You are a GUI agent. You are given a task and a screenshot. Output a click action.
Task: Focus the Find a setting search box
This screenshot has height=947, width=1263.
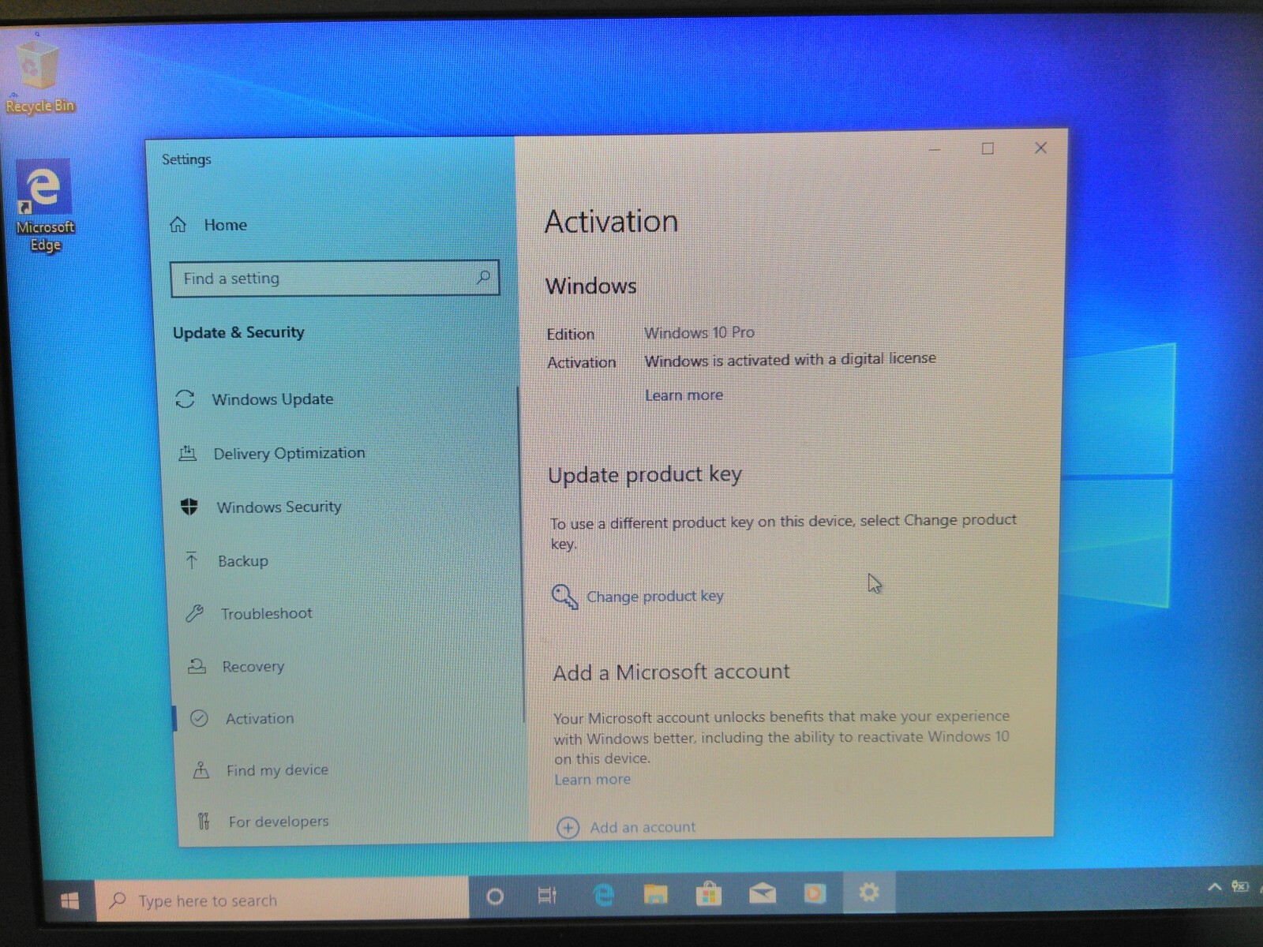pyautogui.click(x=334, y=279)
